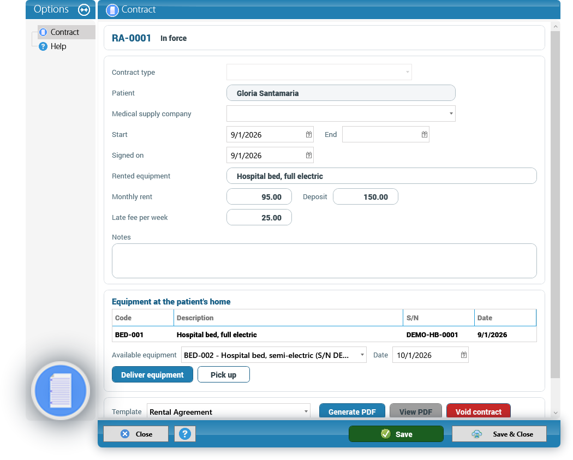Open the End date calendar picker
Image resolution: width=573 pixels, height=460 pixels.
(x=424, y=134)
